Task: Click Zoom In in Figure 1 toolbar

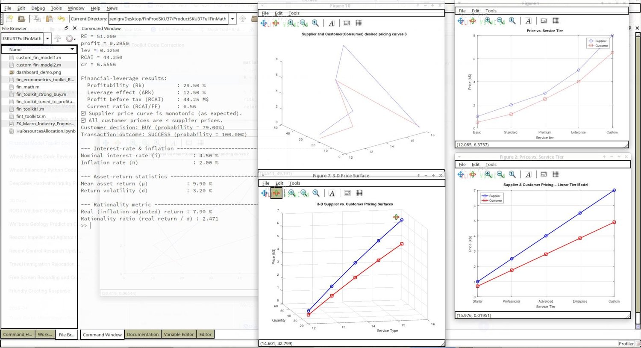Action: [488, 21]
